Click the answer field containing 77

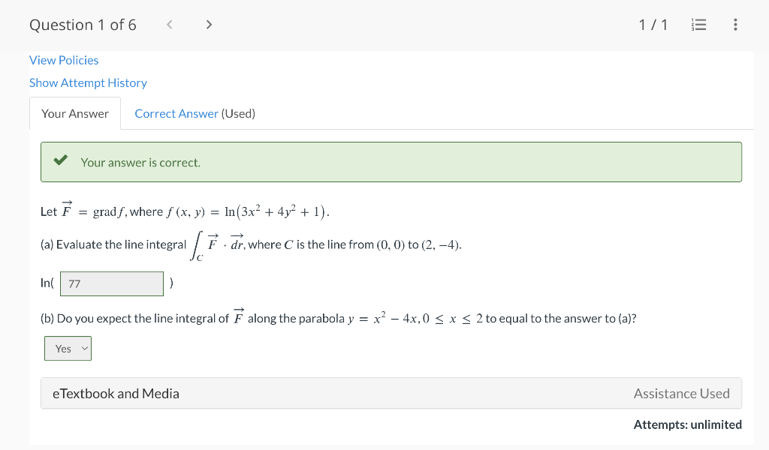coord(111,283)
